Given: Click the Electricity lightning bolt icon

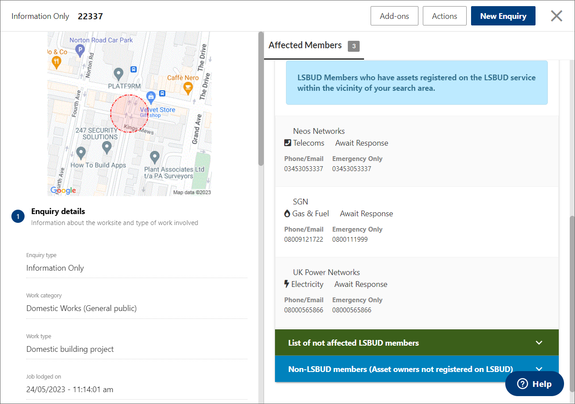Looking at the screenshot, I should tap(287, 284).
